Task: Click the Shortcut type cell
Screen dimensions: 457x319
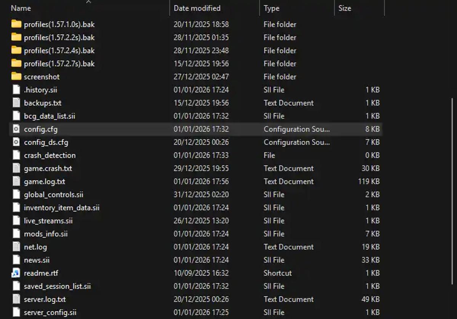Action: pyautogui.click(x=278, y=273)
